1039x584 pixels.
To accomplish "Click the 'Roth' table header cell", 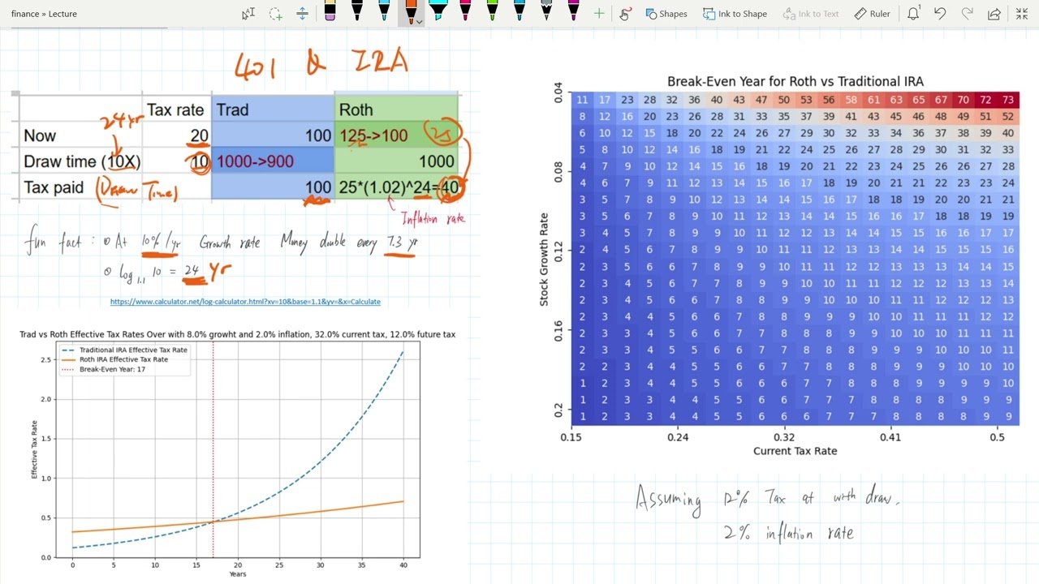I will click(x=396, y=109).
